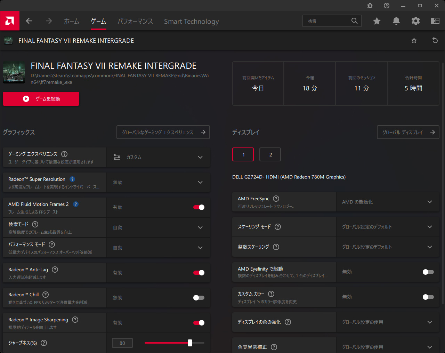Switch to the パフォーマンス tab
The height and width of the screenshot is (353, 445).
pyautogui.click(x=135, y=21)
